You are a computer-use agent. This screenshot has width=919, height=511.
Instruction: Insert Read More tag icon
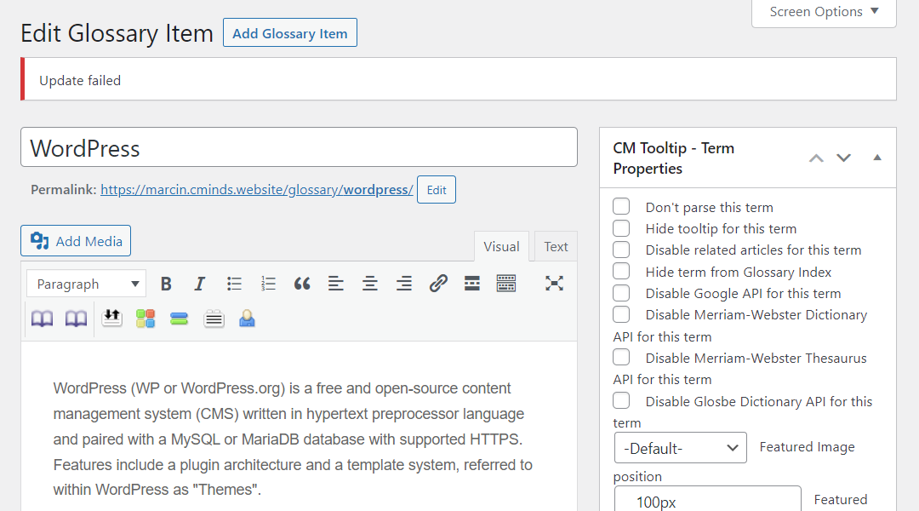click(471, 284)
